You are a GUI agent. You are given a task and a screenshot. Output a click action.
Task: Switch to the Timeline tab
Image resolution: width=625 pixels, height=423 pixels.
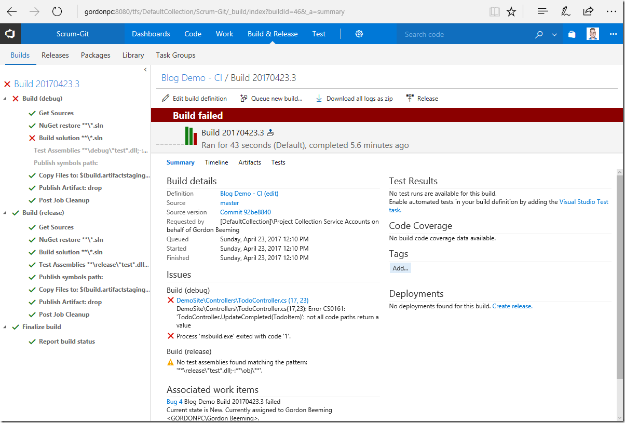coord(216,162)
